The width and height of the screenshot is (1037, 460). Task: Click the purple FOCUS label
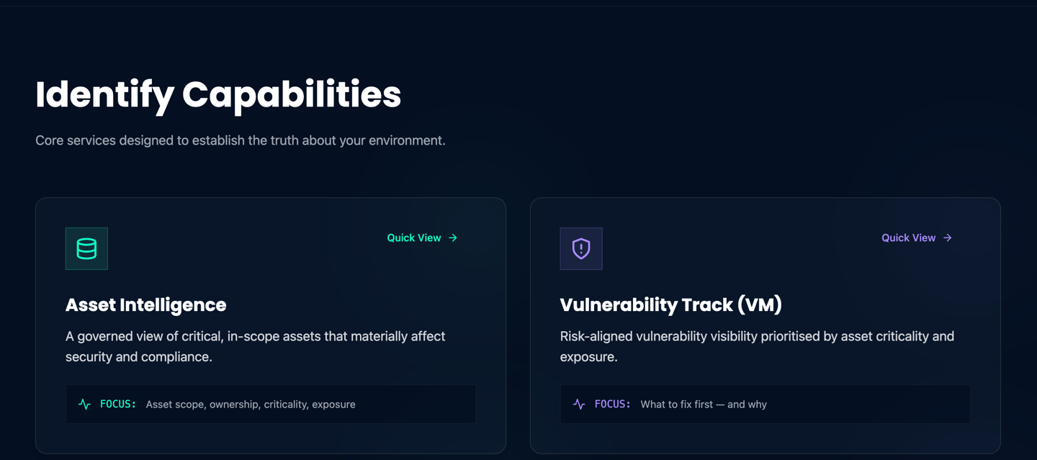[x=613, y=405]
